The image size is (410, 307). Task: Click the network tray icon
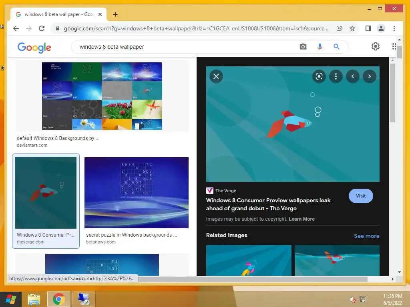click(x=363, y=299)
